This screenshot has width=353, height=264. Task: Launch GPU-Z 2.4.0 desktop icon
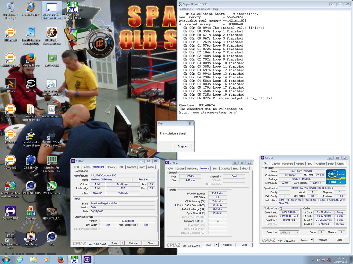(52, 60)
